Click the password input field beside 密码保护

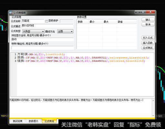tap(67, 21)
